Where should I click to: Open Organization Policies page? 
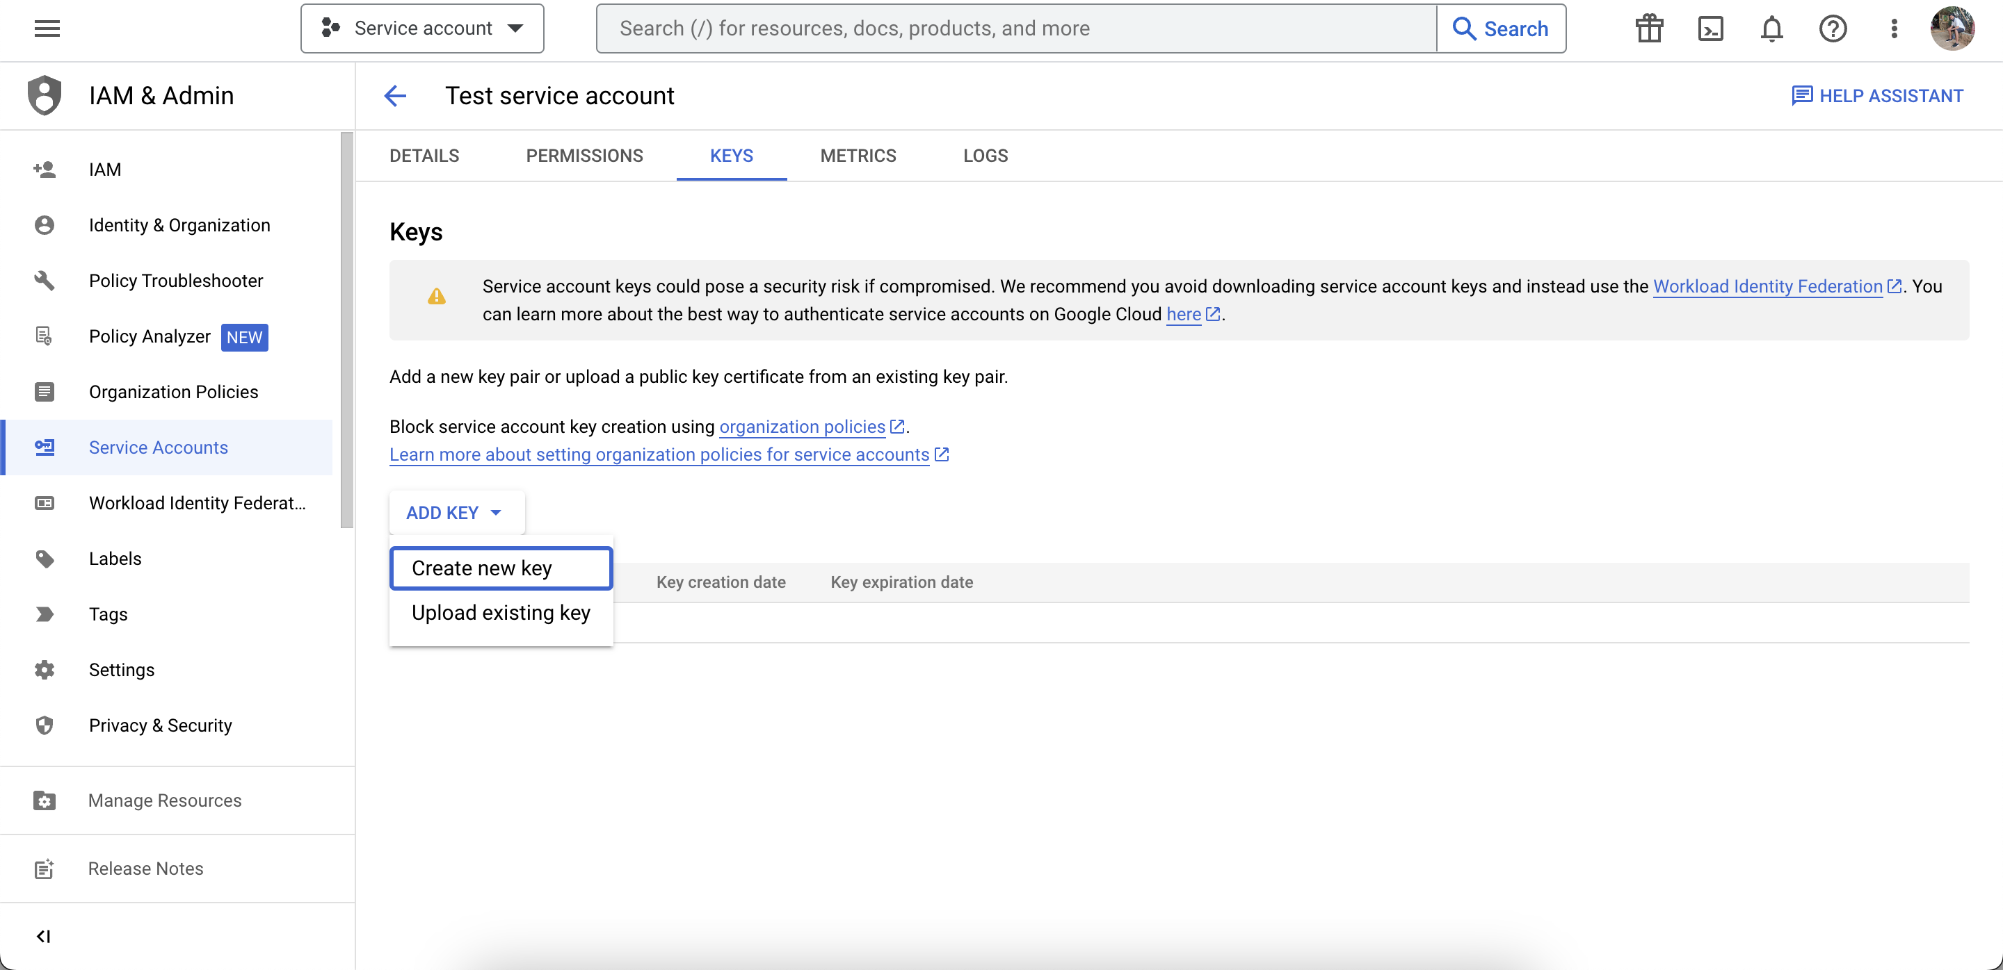click(x=166, y=391)
